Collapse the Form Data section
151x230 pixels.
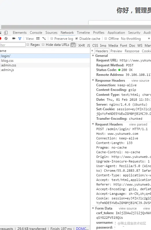click(93, 208)
